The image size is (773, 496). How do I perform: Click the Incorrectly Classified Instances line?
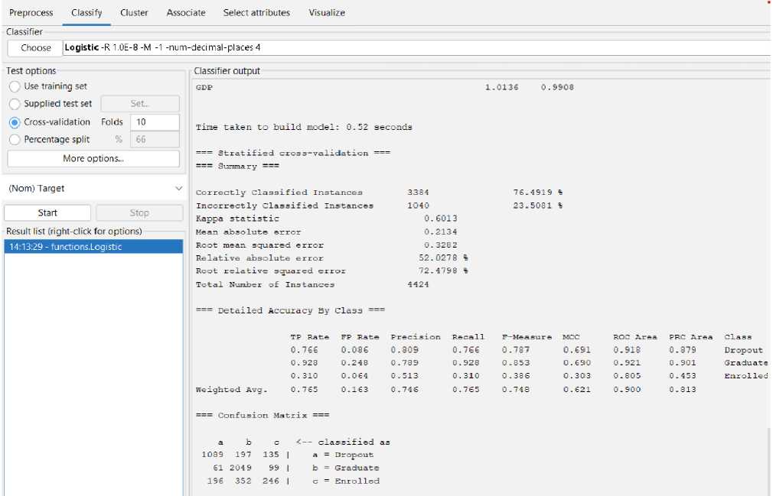pos(379,206)
